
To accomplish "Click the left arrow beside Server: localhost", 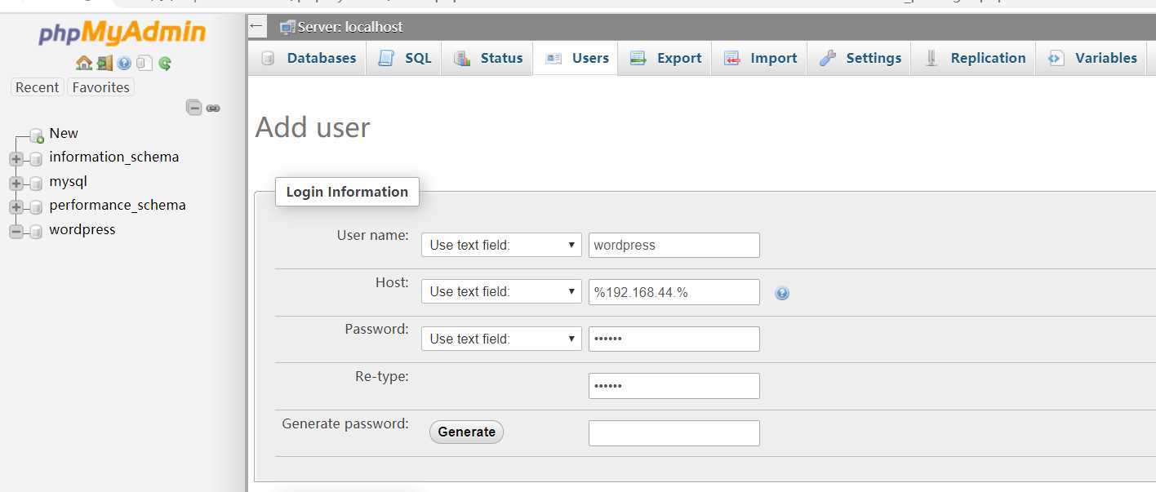I will 257,26.
